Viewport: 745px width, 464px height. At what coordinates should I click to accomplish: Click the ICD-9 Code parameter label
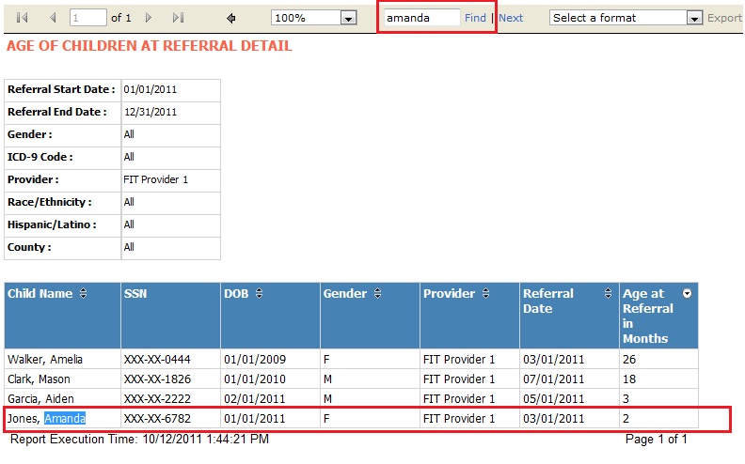(40, 157)
